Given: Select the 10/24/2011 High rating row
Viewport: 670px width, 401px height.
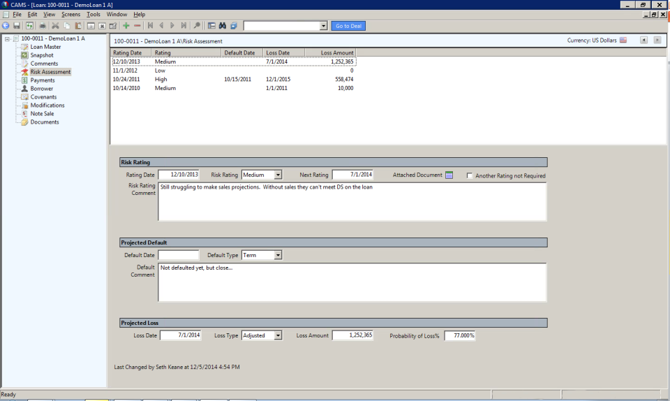Looking at the screenshot, I should click(161, 80).
